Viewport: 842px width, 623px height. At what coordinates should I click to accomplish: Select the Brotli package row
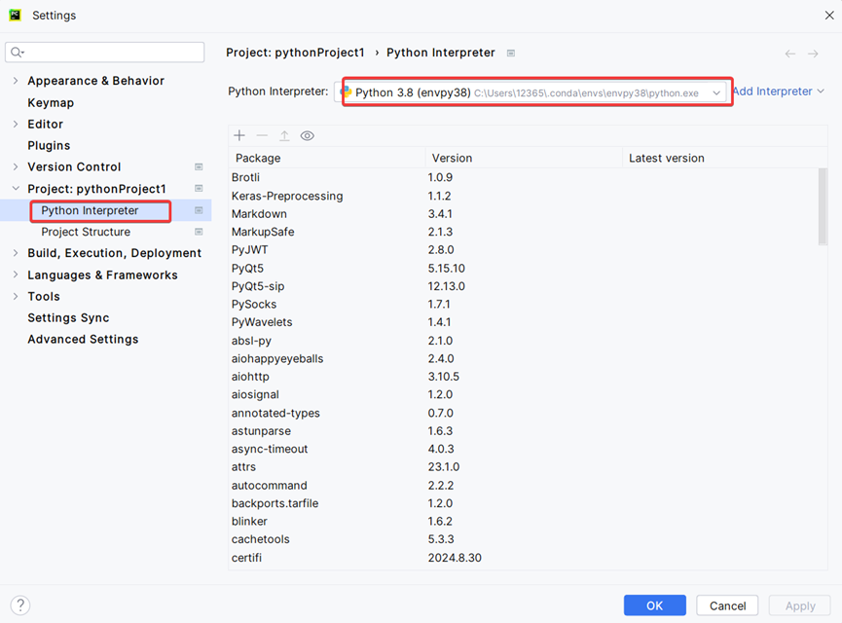(523, 177)
